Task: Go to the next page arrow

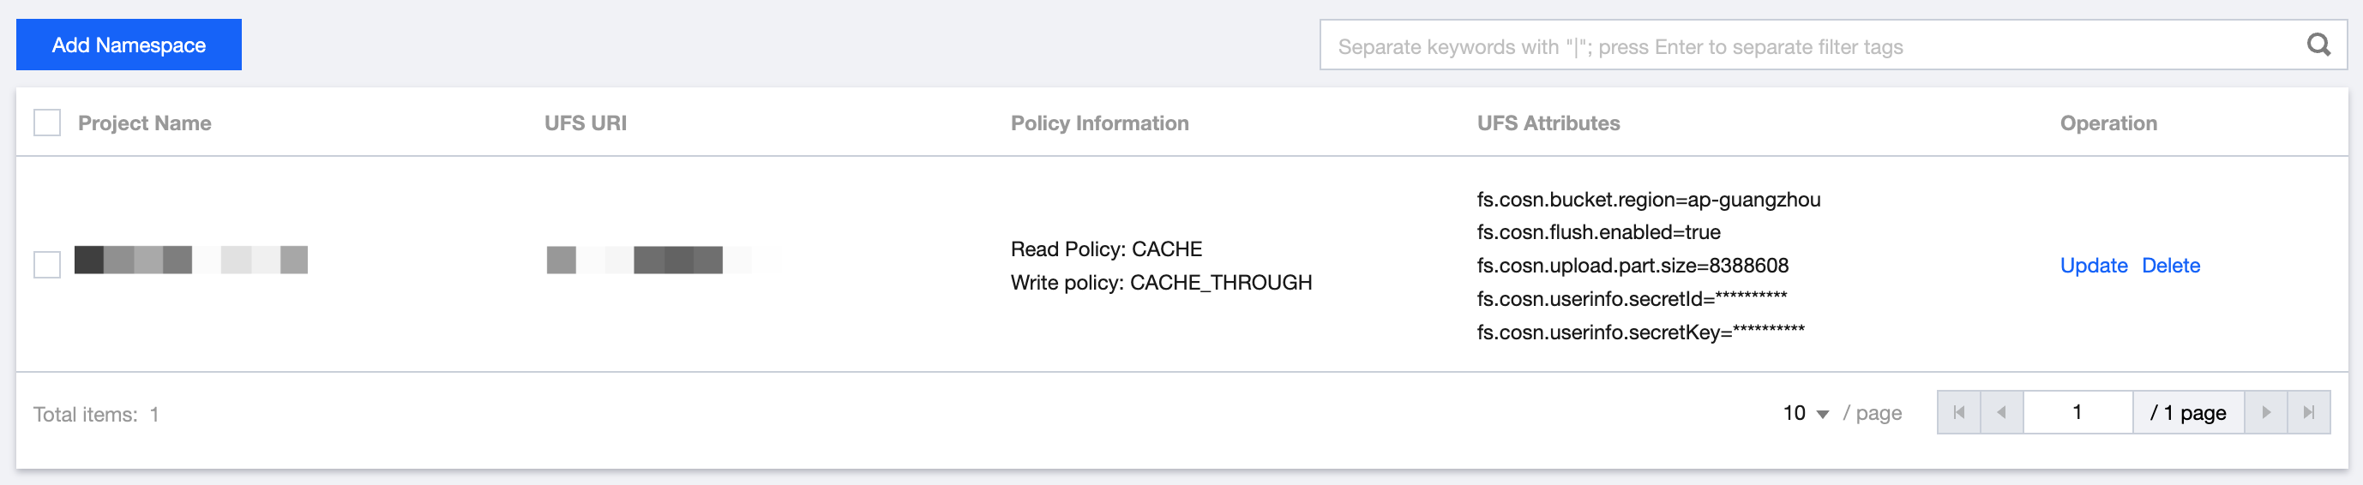Action: click(x=2266, y=412)
